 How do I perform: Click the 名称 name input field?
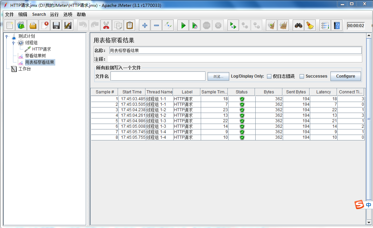pos(235,50)
